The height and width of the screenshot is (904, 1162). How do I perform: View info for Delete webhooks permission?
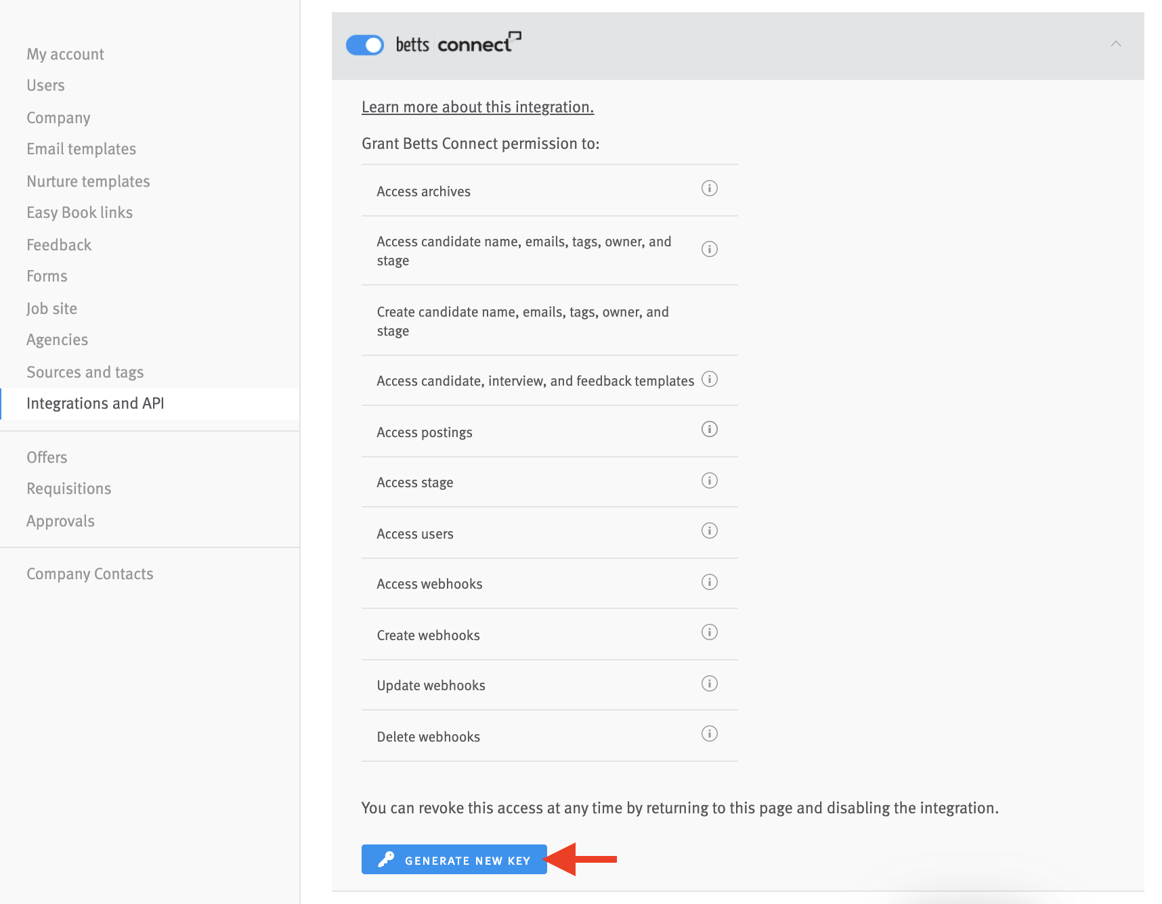pyautogui.click(x=709, y=734)
